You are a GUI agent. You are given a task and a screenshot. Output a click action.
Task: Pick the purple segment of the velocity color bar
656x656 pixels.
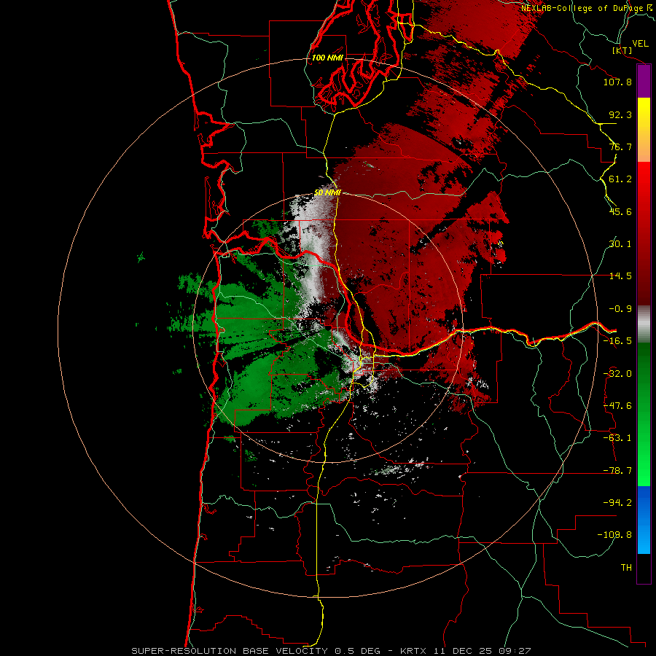pyautogui.click(x=644, y=82)
